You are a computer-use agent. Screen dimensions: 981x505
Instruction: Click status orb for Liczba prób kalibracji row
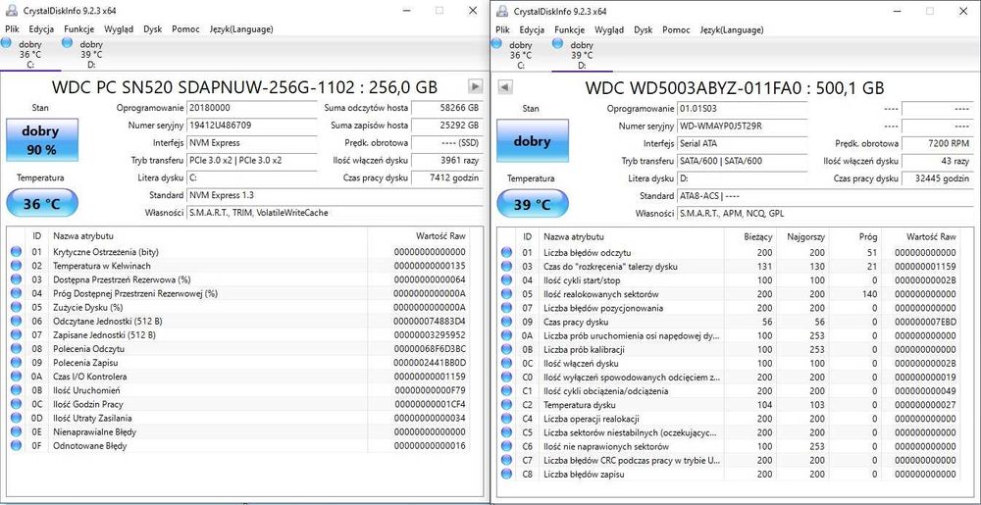[x=507, y=349]
